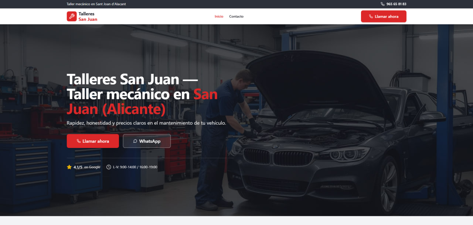The image size is (473, 225).
Task: Click the red wrench logo icon
Action: [x=72, y=16]
